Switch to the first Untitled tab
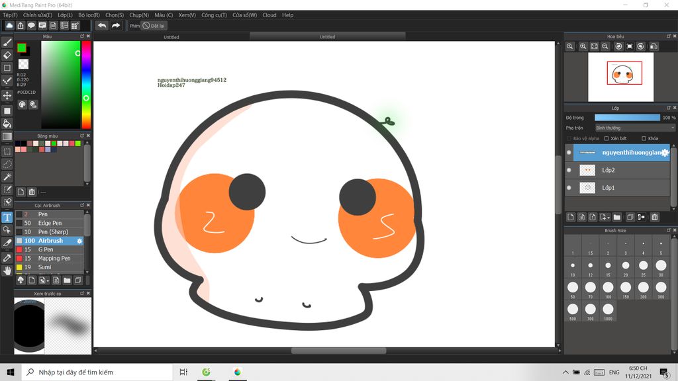Viewport: 678px width, 381px height. (x=171, y=37)
